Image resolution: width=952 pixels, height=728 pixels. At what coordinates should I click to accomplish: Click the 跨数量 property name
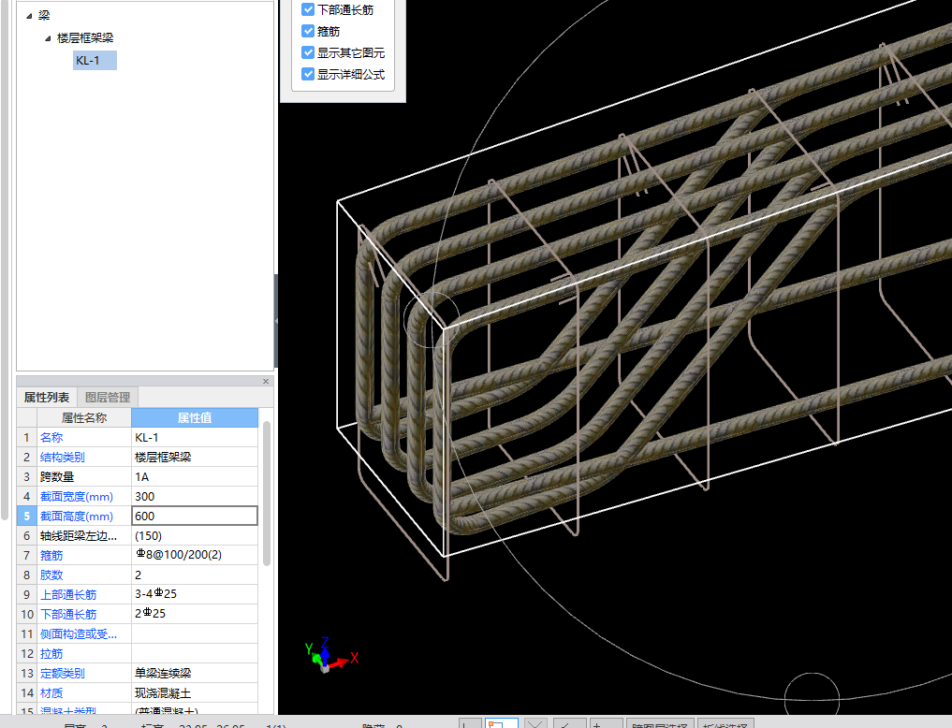[57, 477]
